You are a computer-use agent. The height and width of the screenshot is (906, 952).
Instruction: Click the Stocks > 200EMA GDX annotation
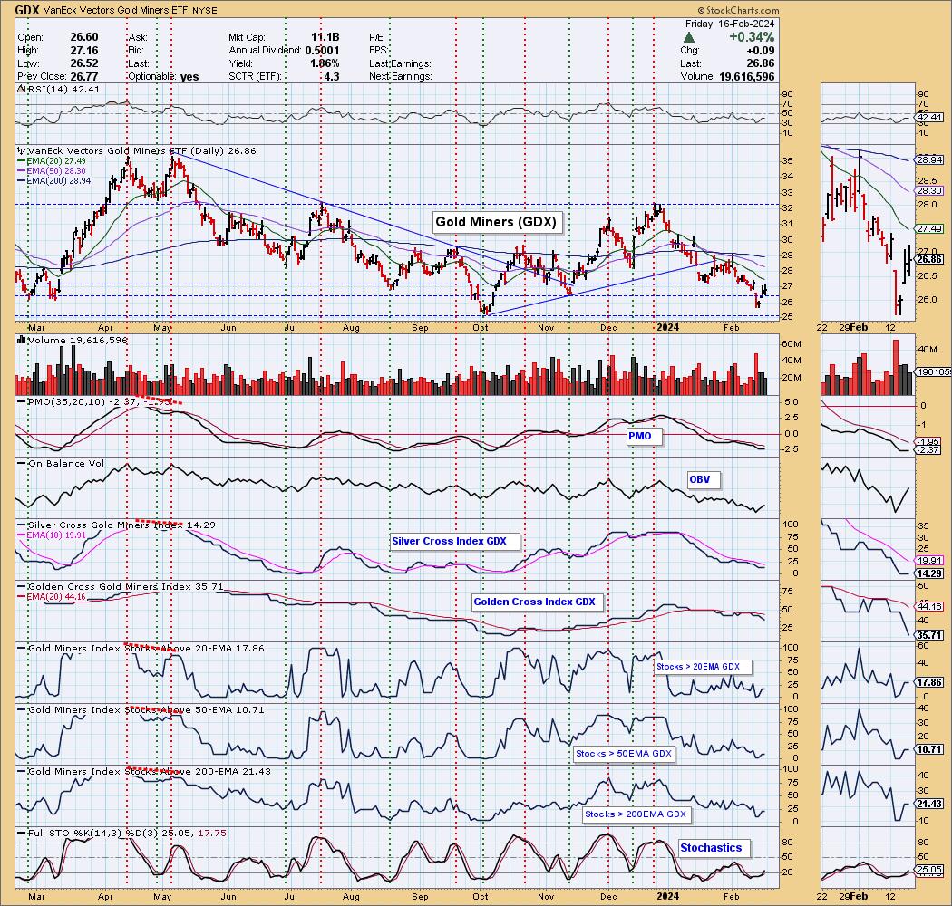tap(635, 814)
